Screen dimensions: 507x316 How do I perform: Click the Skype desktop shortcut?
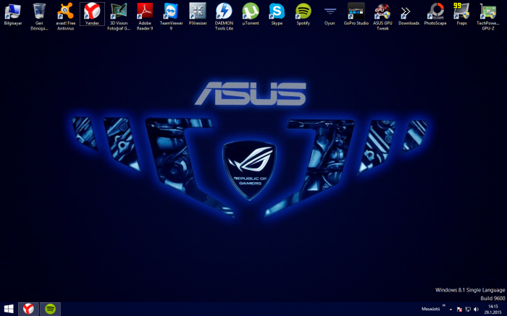pyautogui.click(x=277, y=11)
